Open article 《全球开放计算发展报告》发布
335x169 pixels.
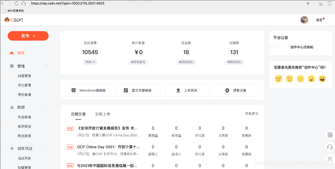[107, 128]
